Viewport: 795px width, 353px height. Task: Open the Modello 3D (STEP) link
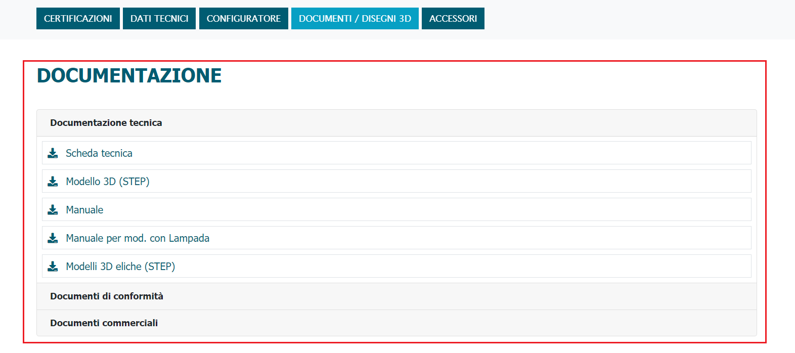pos(108,182)
